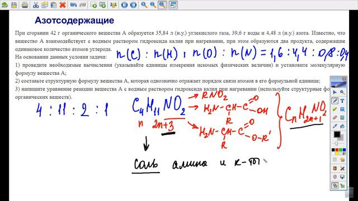
Task: Close the floating tool palette
Action: 344,79
